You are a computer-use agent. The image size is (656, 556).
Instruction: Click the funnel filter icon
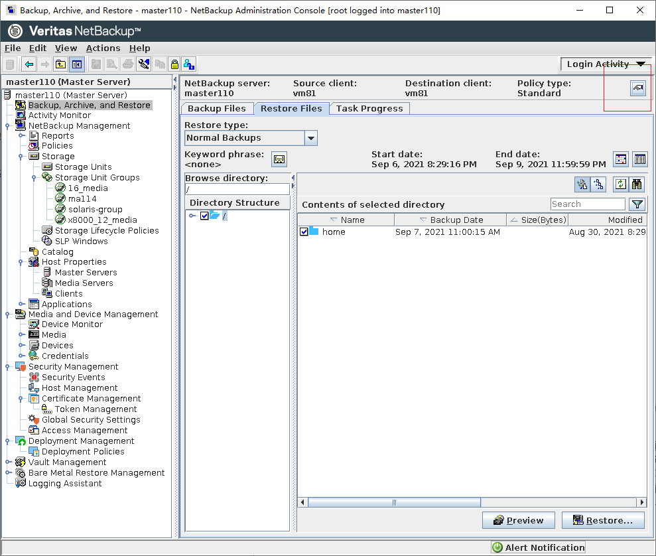(637, 204)
